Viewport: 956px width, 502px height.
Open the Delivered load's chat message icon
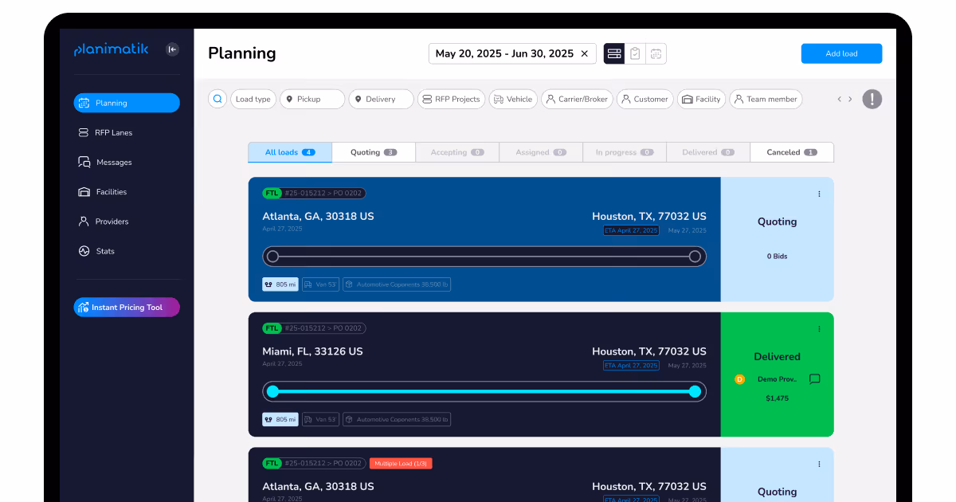[x=814, y=379]
